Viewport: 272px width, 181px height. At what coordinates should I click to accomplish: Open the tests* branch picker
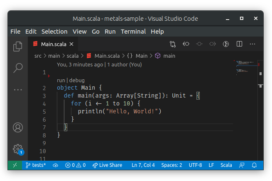pos(36,165)
